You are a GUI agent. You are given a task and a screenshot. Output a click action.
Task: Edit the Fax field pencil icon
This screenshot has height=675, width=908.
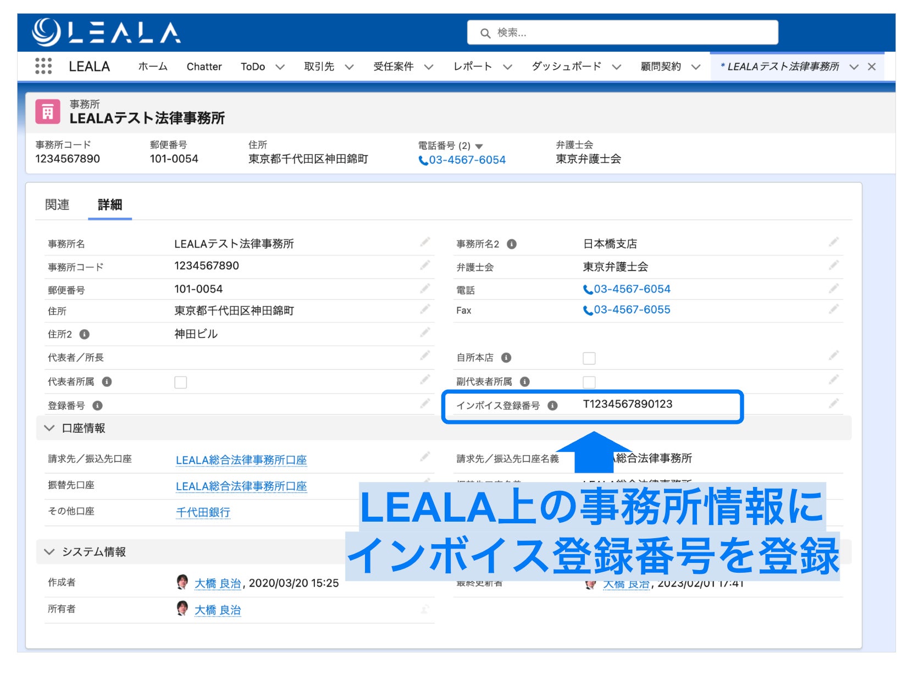point(834,309)
